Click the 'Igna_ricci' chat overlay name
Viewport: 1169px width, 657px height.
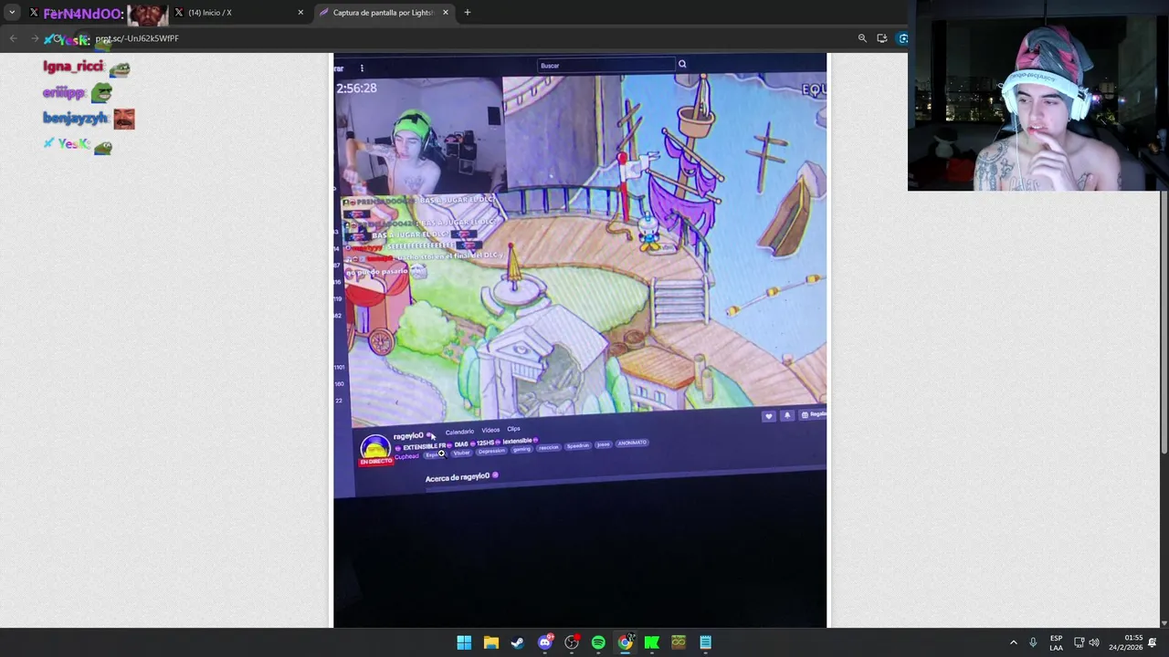(x=73, y=67)
